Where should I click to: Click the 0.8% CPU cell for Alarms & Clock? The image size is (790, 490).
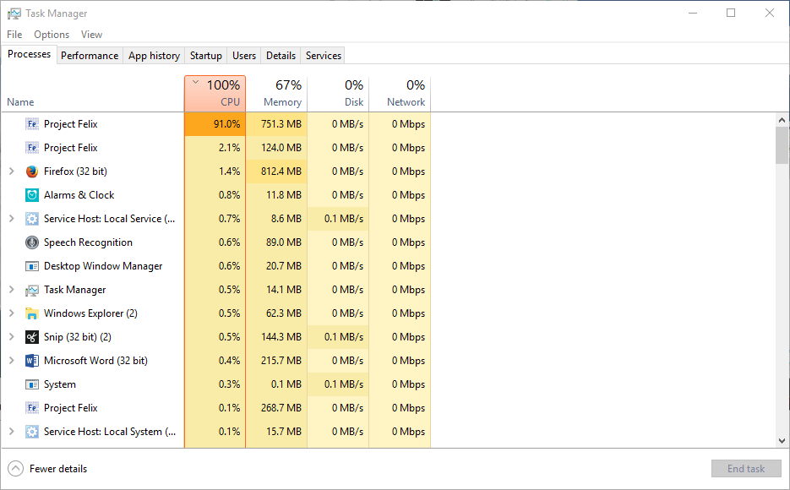215,195
